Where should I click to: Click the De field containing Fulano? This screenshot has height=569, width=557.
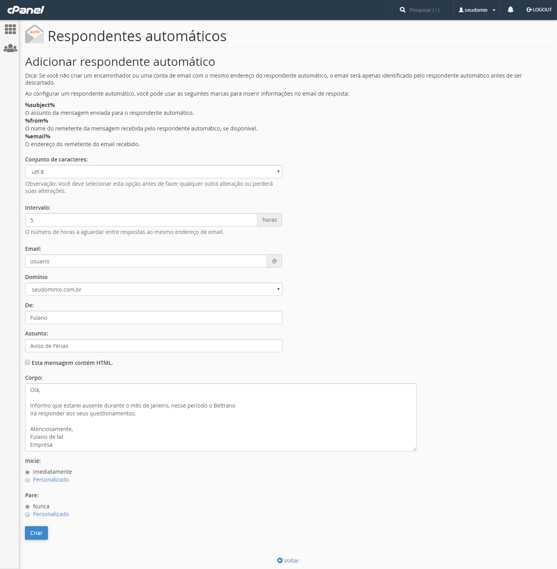tap(154, 317)
